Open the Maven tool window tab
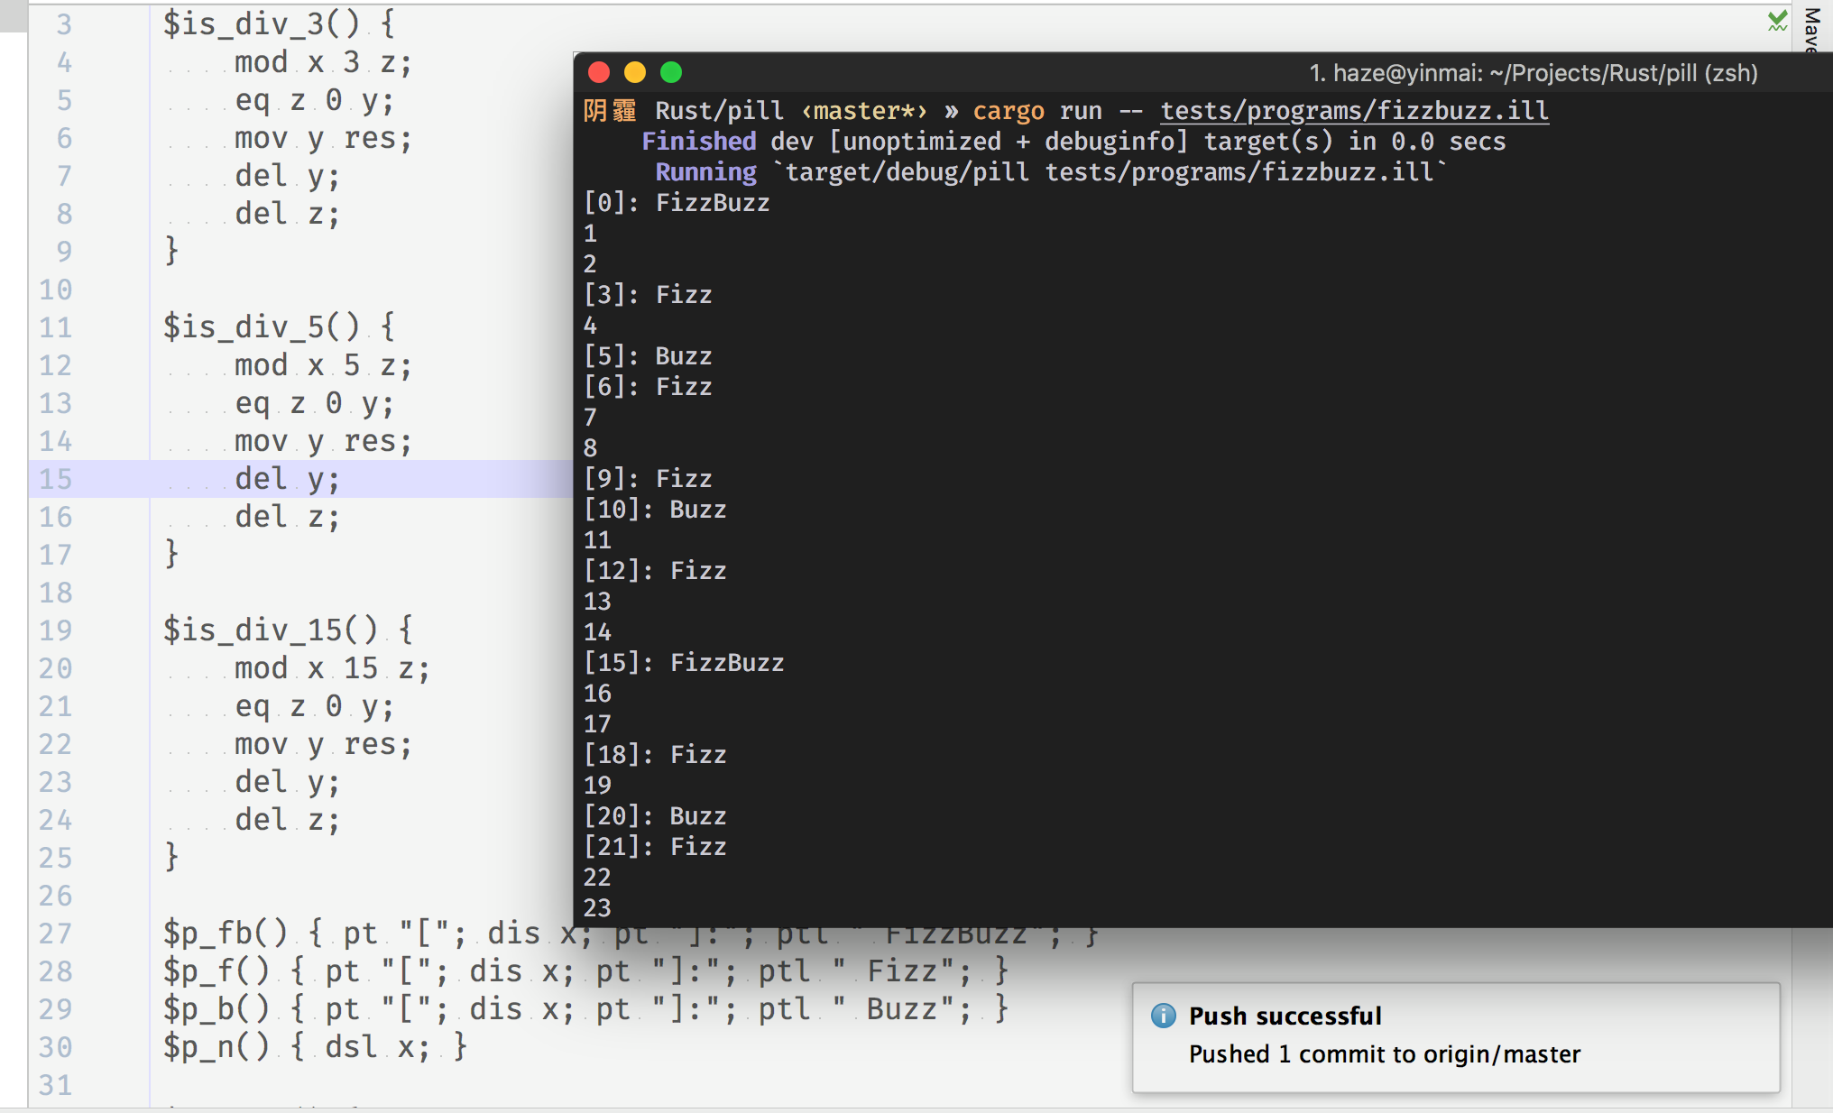Screen dimensions: 1833x1113 pos(1811,27)
